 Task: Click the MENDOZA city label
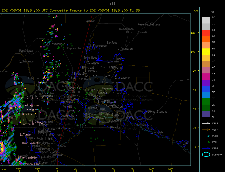67,82
